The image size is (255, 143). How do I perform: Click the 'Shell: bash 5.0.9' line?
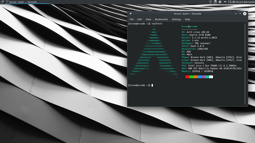[x=193, y=46]
